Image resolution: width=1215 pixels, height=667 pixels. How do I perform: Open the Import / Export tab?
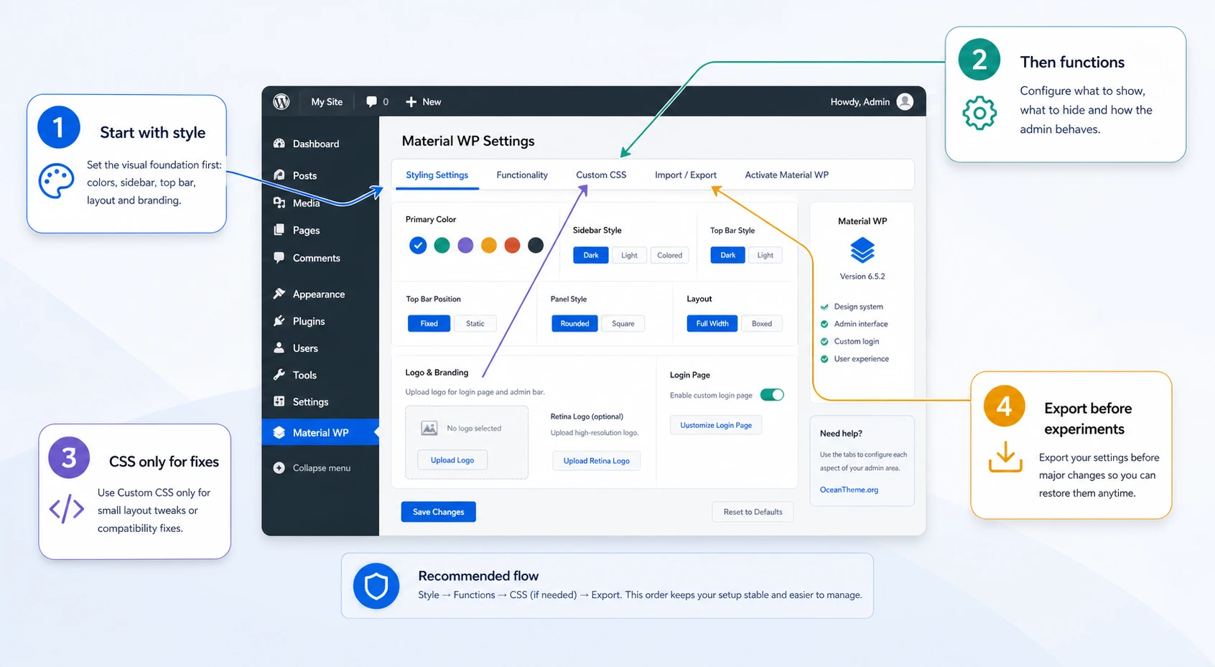click(686, 175)
